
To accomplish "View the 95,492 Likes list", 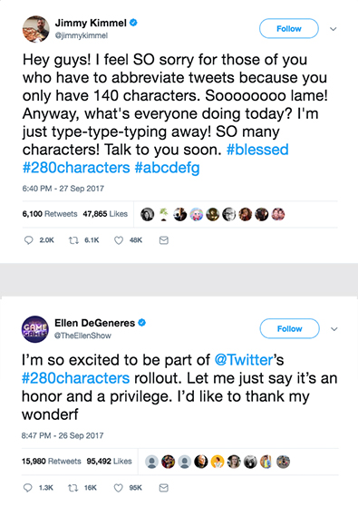I will point(109,462).
